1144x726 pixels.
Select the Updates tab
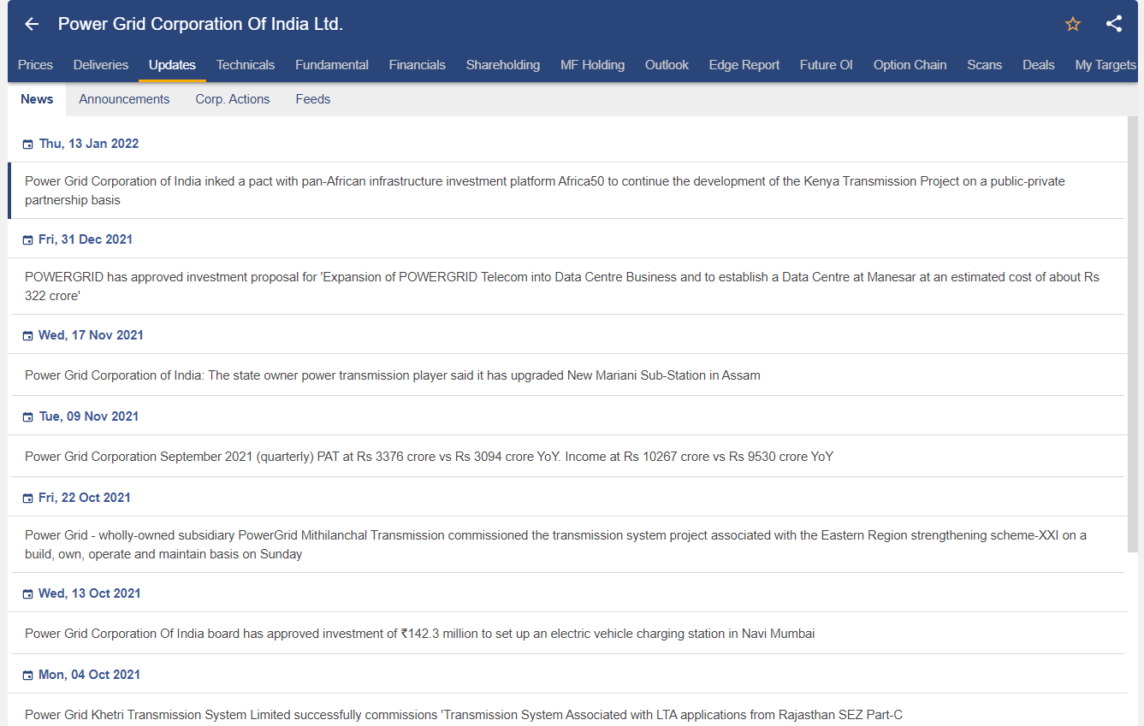point(172,65)
